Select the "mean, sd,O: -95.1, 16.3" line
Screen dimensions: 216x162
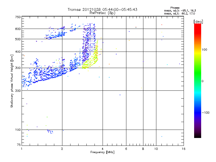point(180,11)
